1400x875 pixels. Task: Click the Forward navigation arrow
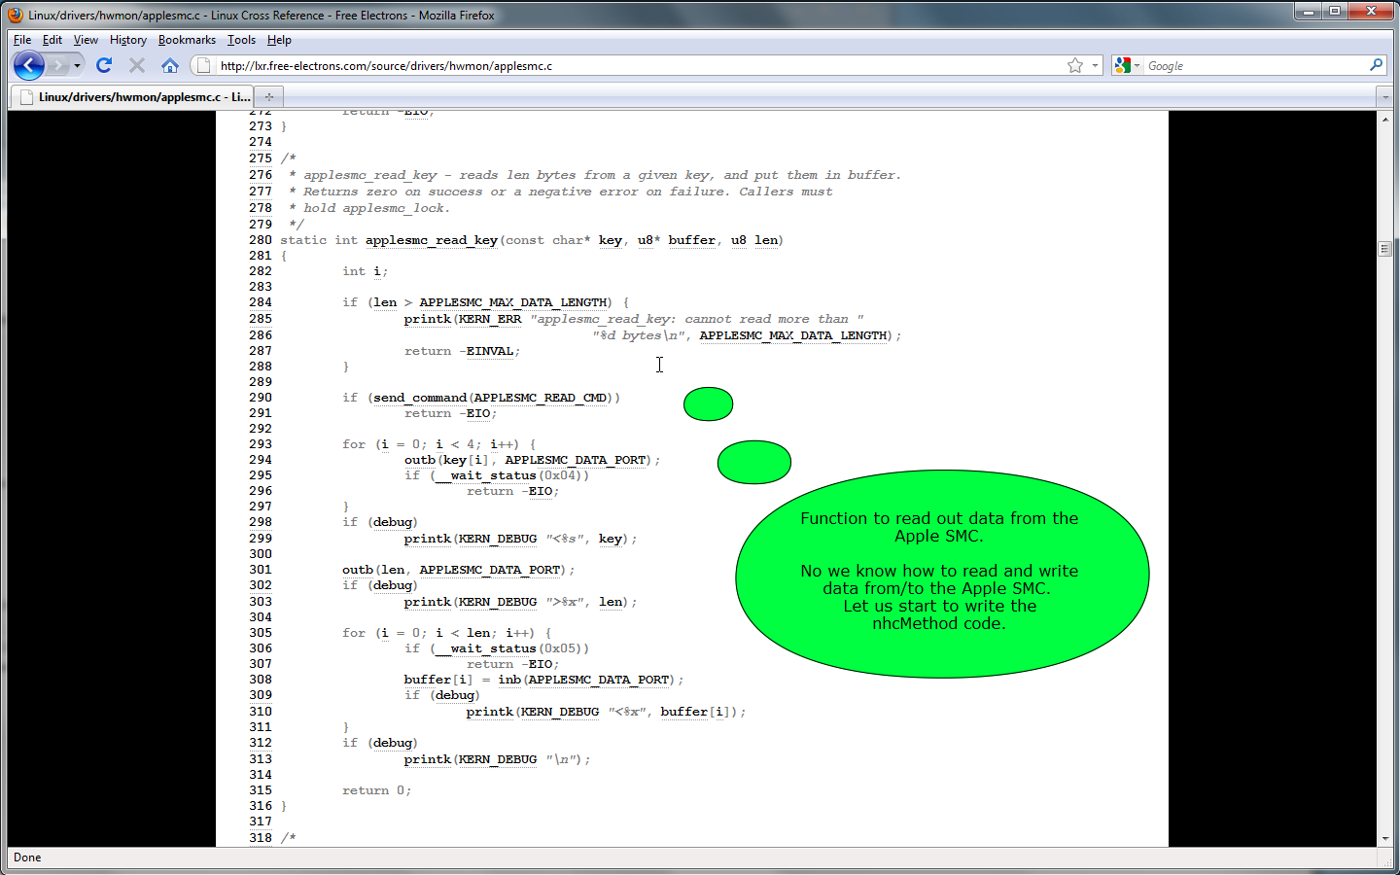58,65
